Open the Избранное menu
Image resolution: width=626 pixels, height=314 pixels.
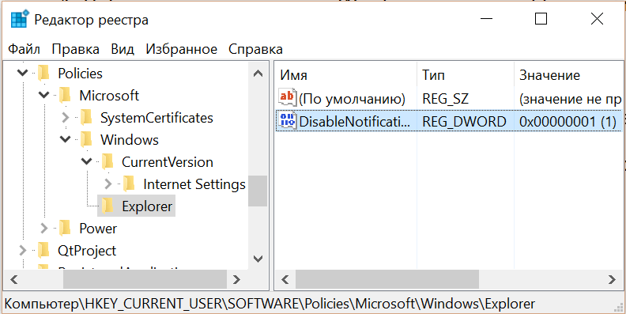click(x=182, y=50)
